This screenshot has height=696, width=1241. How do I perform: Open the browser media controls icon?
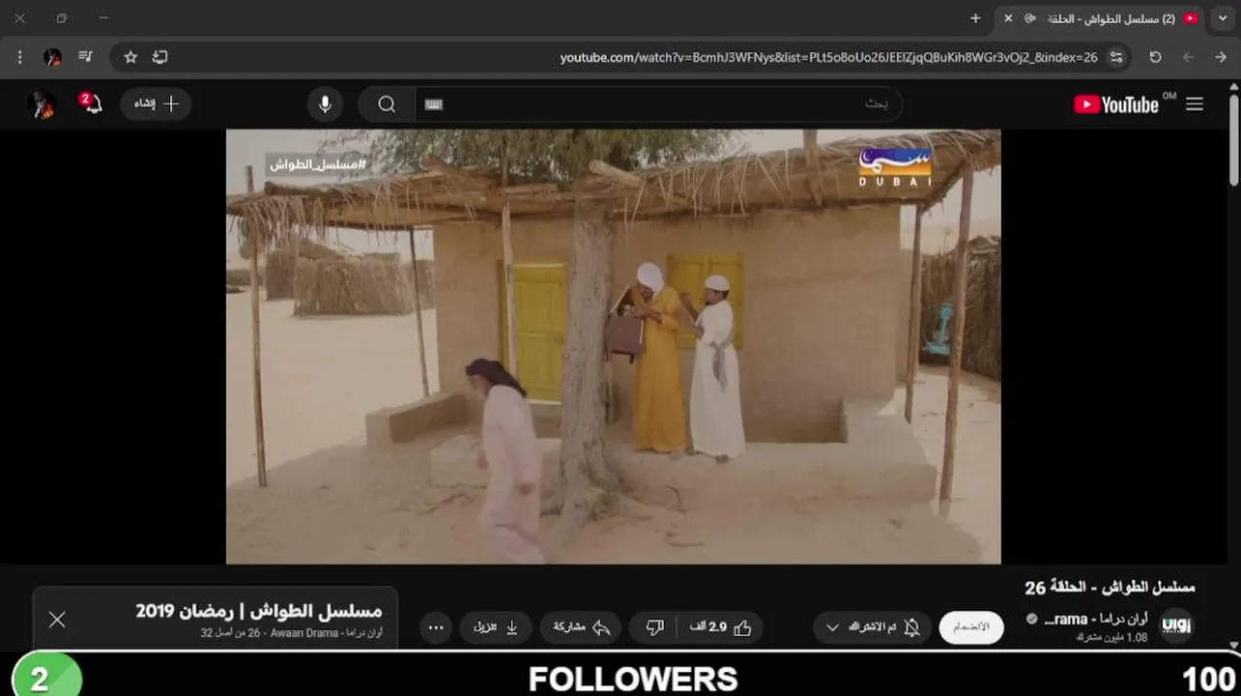tap(85, 57)
